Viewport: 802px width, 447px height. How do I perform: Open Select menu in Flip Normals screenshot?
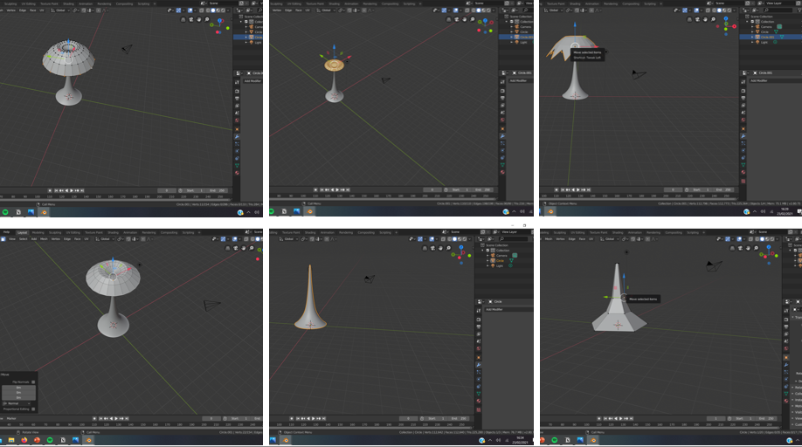click(x=23, y=239)
